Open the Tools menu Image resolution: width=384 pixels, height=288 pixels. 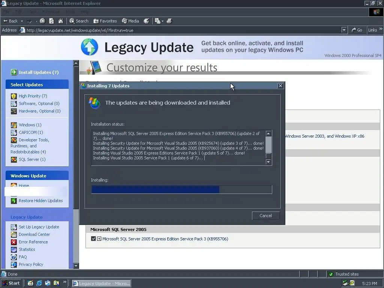[70, 12]
